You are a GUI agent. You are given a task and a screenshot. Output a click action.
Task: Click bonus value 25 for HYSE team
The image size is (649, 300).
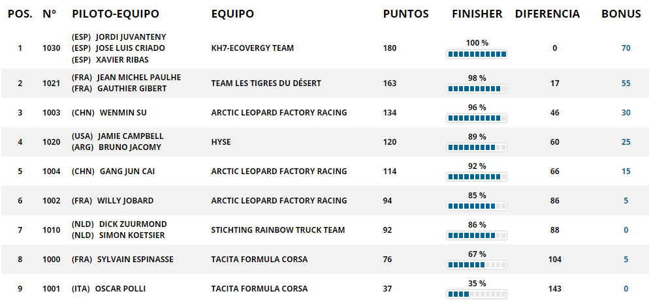pyautogui.click(x=625, y=142)
